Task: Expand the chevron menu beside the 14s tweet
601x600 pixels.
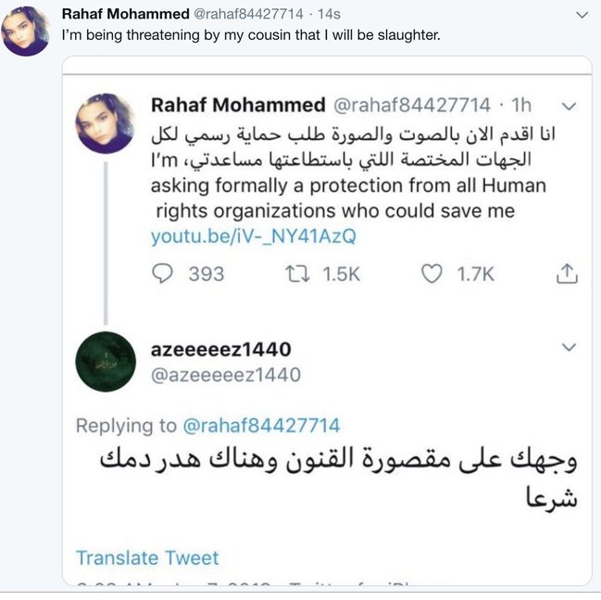Action: pyautogui.click(x=582, y=15)
